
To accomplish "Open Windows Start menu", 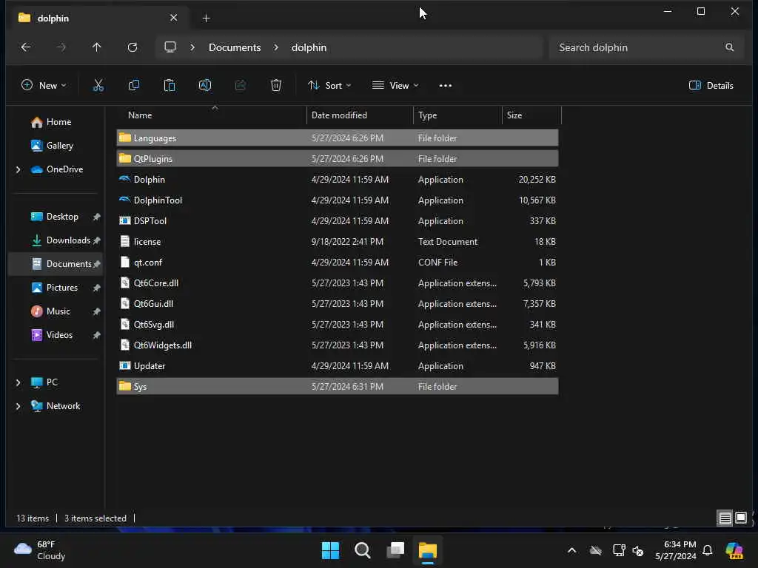I will [331, 550].
